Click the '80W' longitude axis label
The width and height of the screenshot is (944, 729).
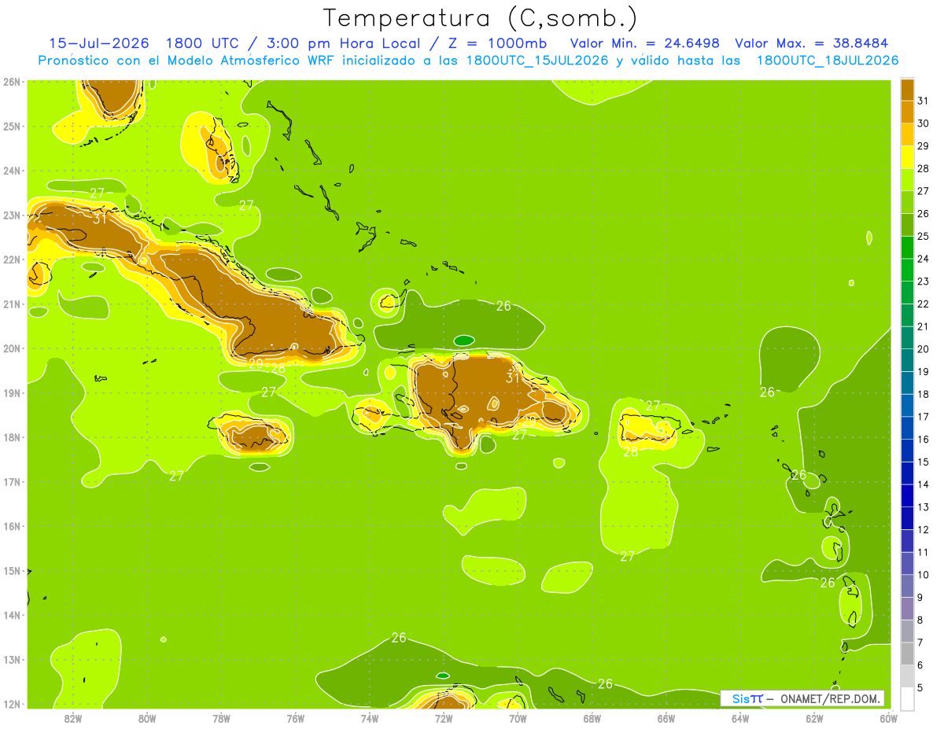(x=147, y=718)
